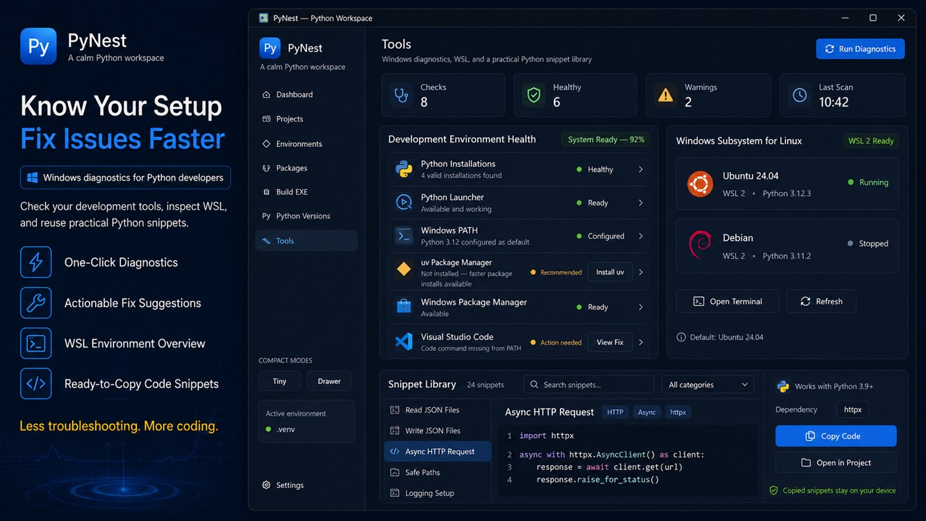Open Dashboard in the sidebar
The height and width of the screenshot is (521, 926).
click(x=306, y=95)
